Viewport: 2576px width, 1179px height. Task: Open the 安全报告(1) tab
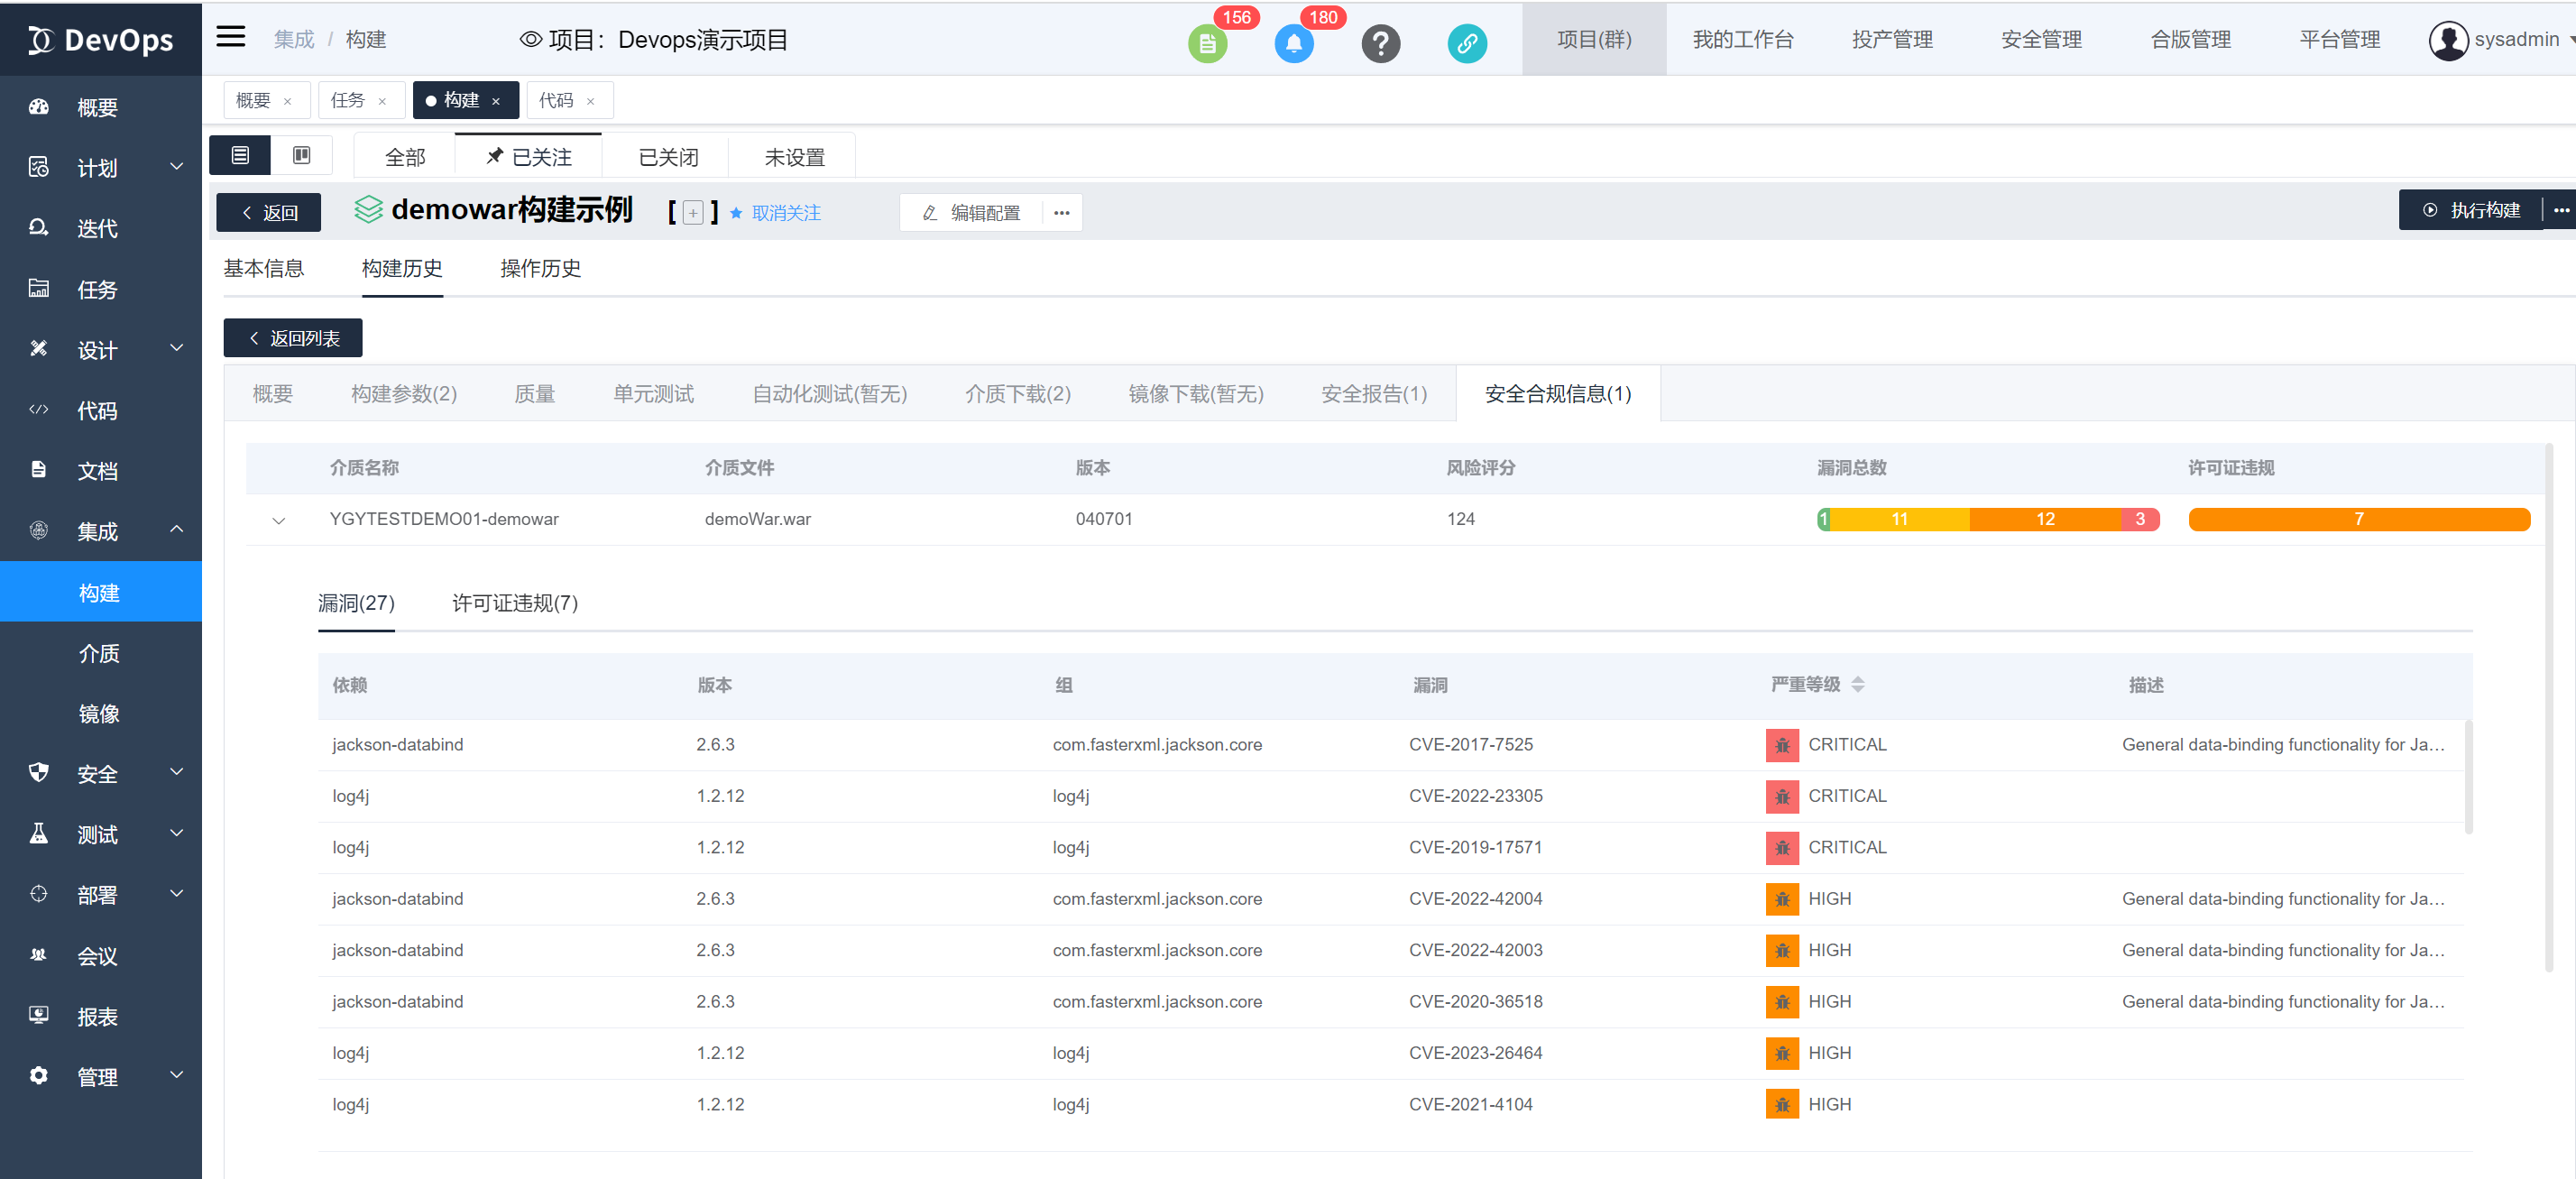click(x=1373, y=394)
